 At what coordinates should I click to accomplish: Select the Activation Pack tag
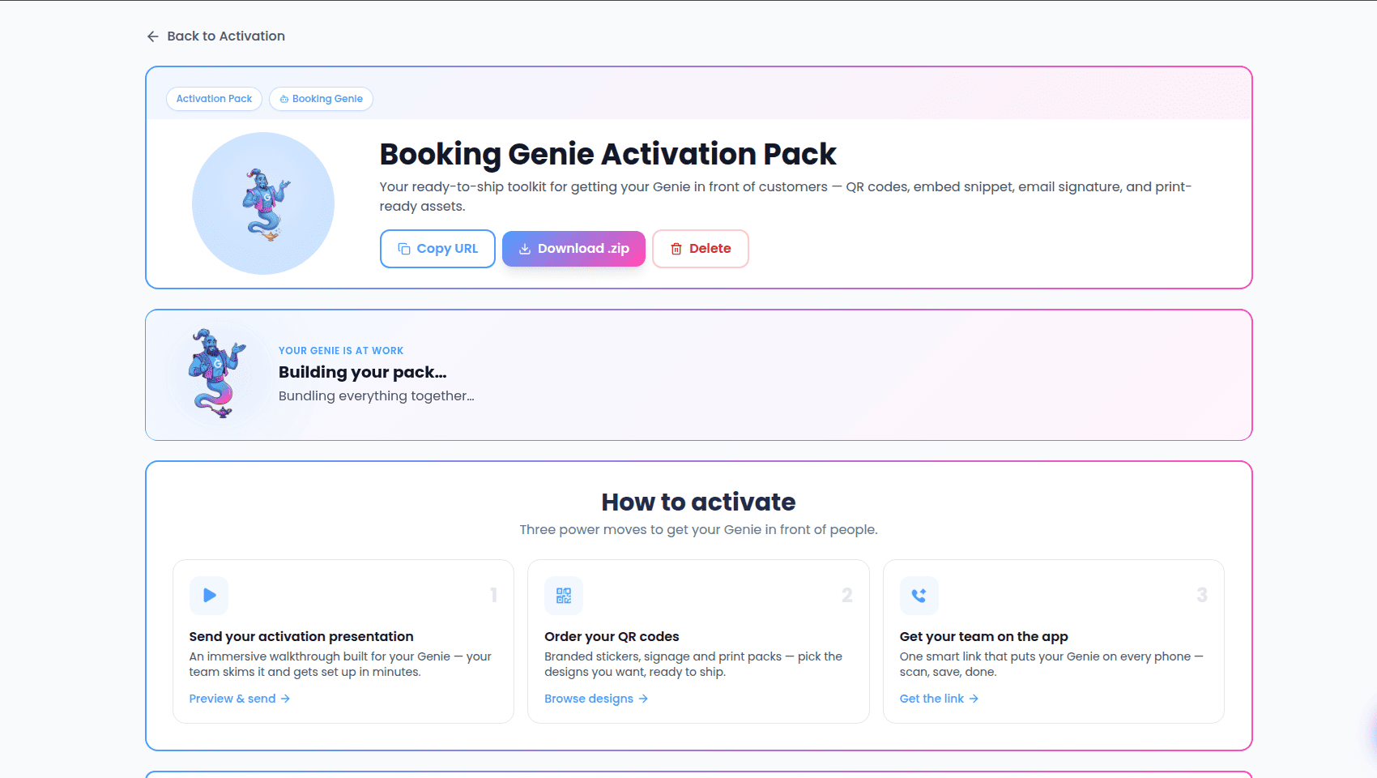click(214, 99)
